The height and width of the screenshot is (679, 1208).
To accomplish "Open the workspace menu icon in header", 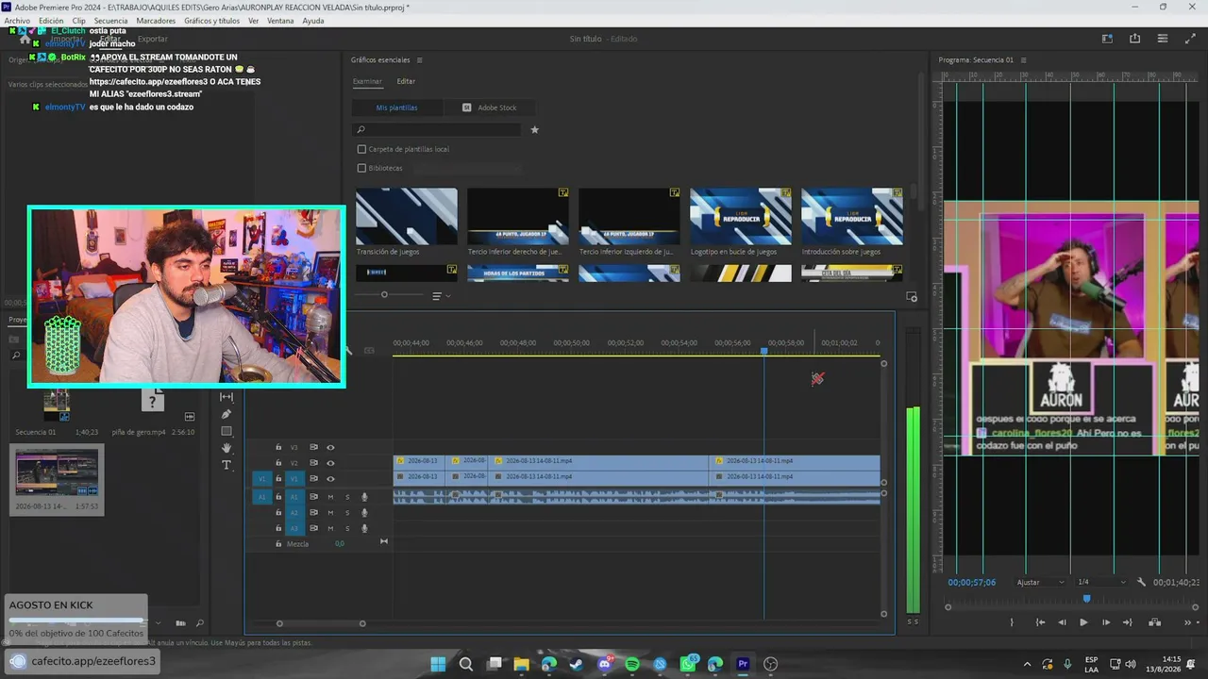I will (1162, 39).
